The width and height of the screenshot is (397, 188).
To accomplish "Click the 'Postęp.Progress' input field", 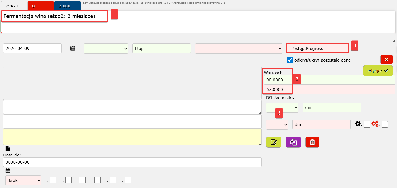I will (x=318, y=49).
